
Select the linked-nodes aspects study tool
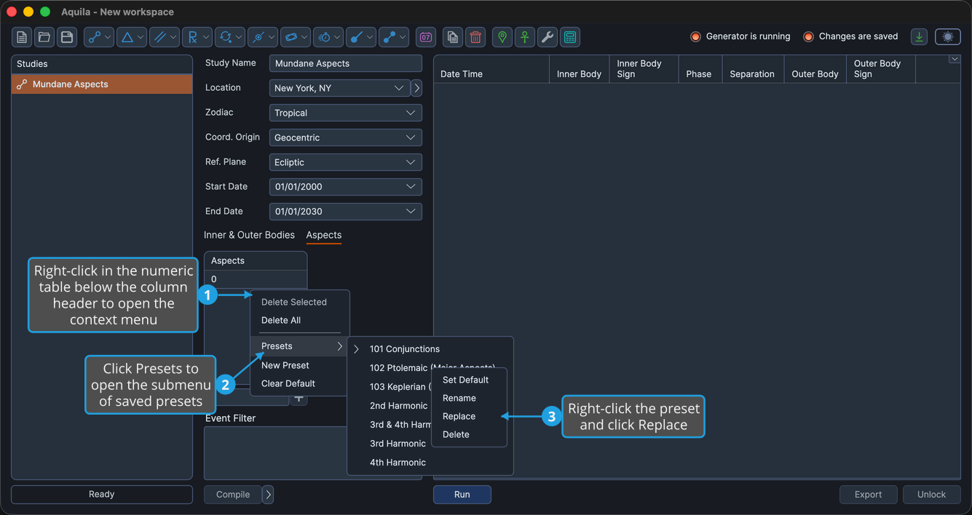point(99,37)
